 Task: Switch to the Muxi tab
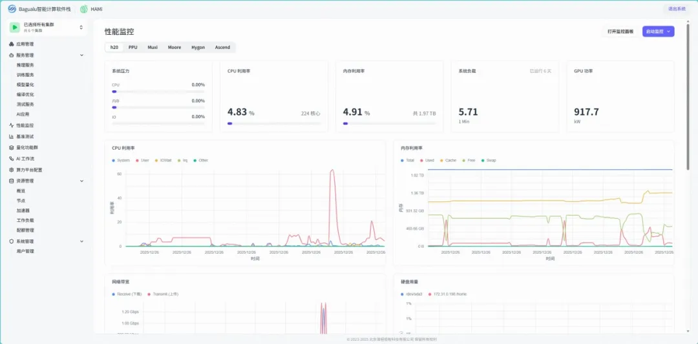pyautogui.click(x=153, y=47)
